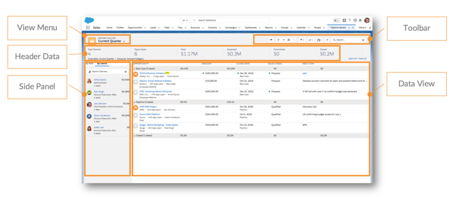The image size is (457, 197).
Task: Click the table layout toolbar icon
Action: [x=289, y=40]
